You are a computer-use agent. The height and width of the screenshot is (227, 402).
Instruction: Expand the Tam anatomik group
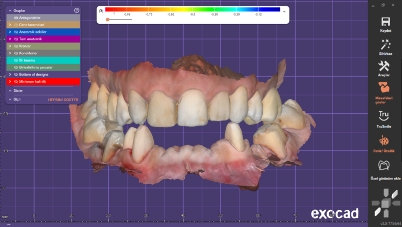[9, 39]
